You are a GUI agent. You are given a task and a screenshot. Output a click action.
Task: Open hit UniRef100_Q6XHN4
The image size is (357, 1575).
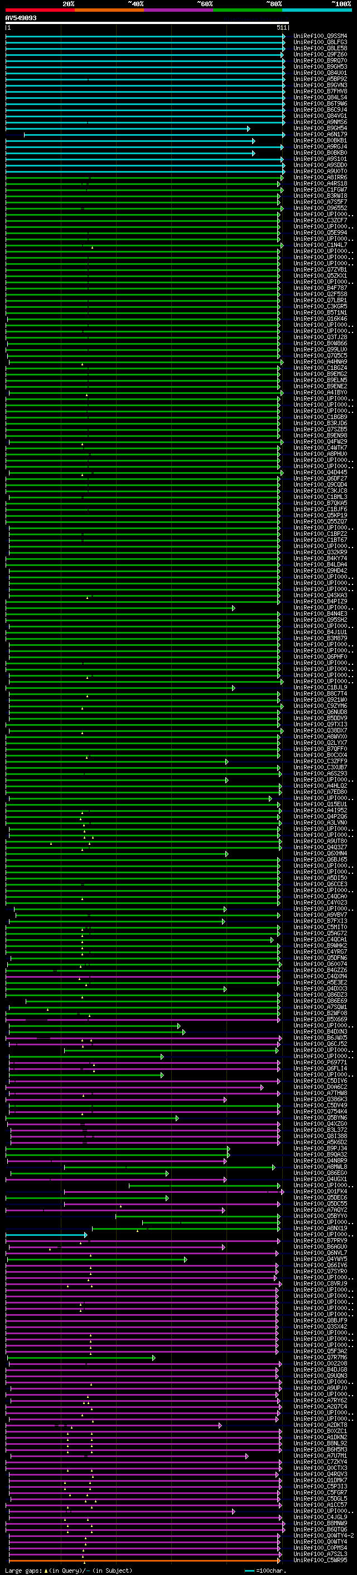pyautogui.click(x=320, y=854)
